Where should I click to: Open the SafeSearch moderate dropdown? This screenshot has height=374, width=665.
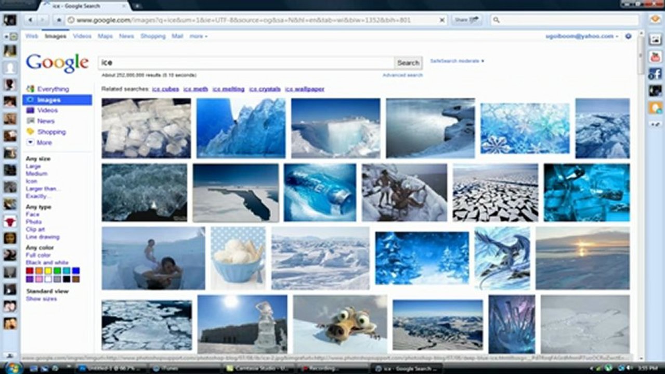(457, 61)
